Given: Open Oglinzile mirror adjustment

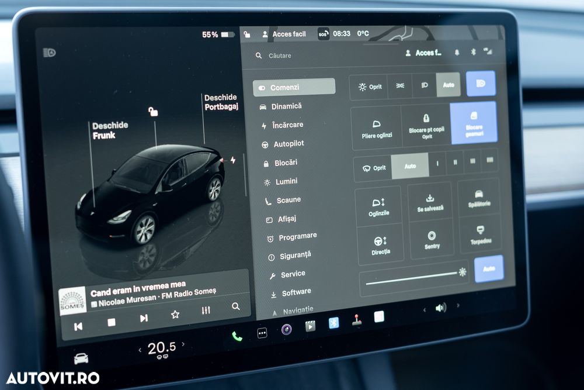Looking at the screenshot, I should pyautogui.click(x=378, y=207).
